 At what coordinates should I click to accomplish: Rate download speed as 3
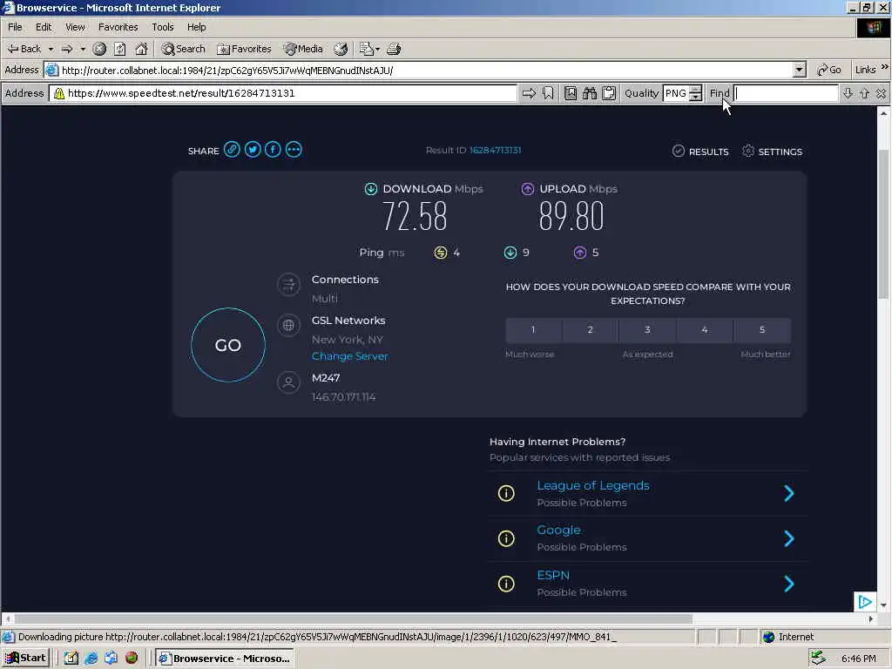click(x=647, y=330)
